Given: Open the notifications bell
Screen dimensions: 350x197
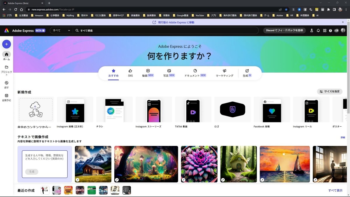Looking at the screenshot, I should 318,30.
